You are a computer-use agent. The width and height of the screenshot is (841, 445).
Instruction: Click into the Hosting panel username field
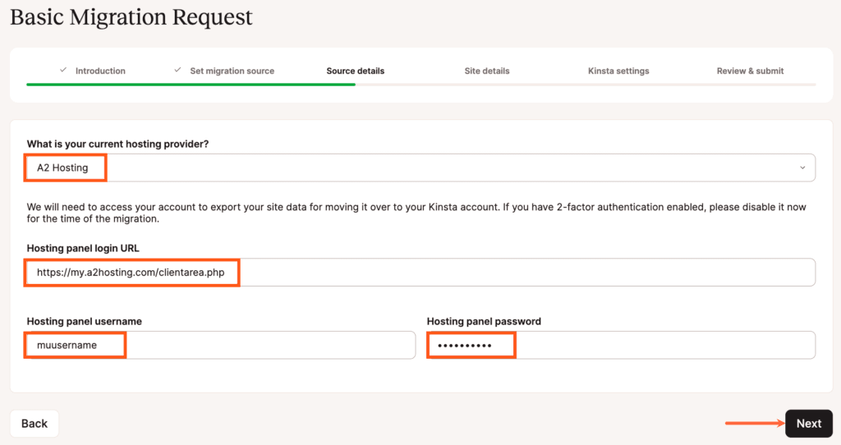(221, 346)
